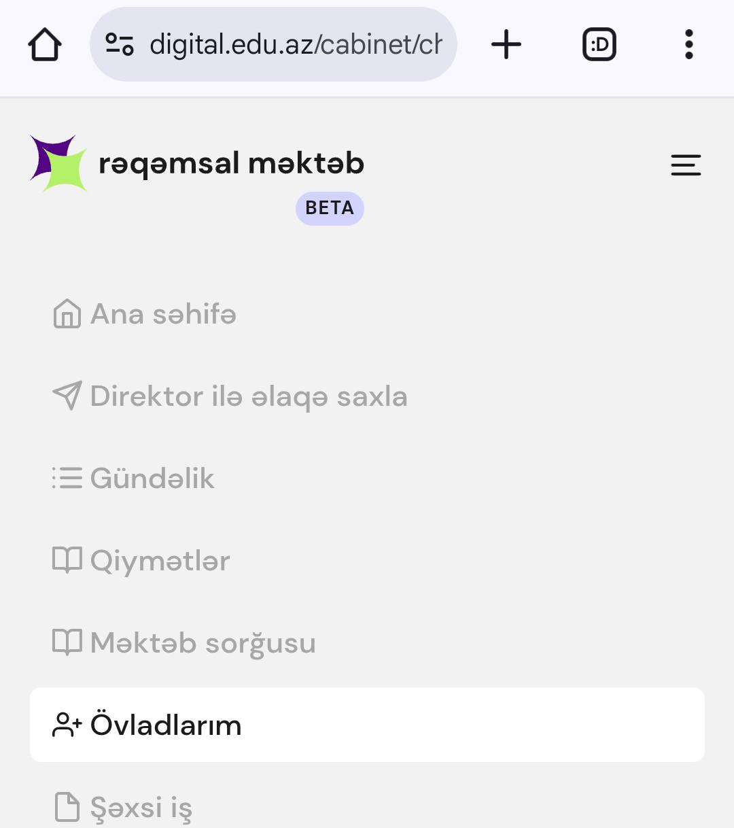Click the add-person icon beside Övladlarım

click(x=67, y=725)
